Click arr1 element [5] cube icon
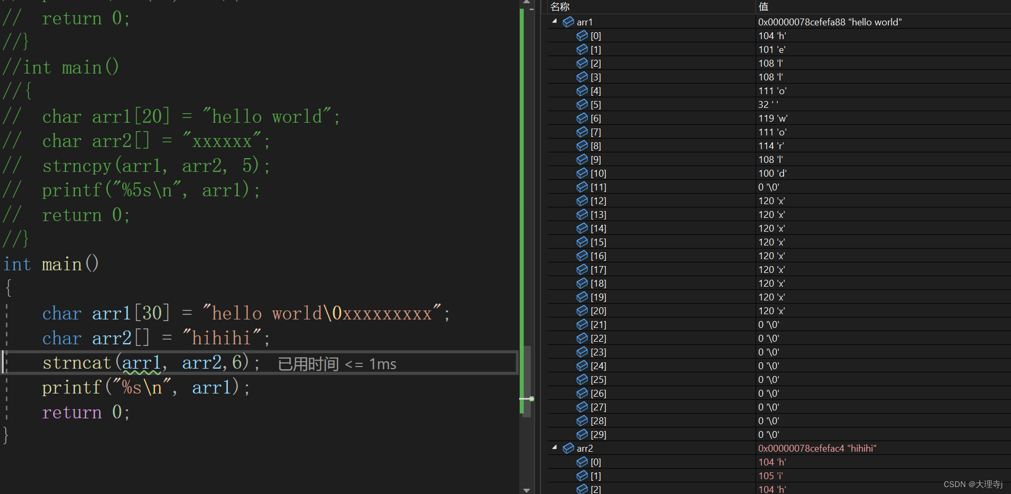The width and height of the screenshot is (1011, 494). point(582,104)
